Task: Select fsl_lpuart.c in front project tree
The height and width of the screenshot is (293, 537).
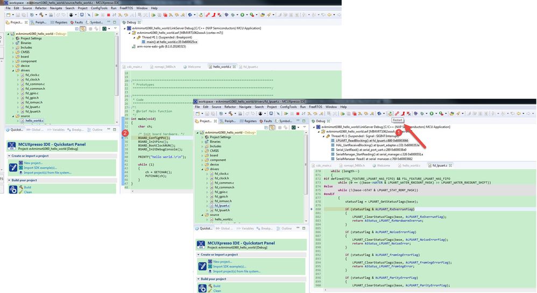Action: coord(222,205)
